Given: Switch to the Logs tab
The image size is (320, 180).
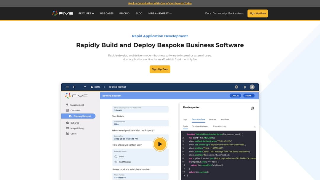Looking at the screenshot, I should coord(185,119).
